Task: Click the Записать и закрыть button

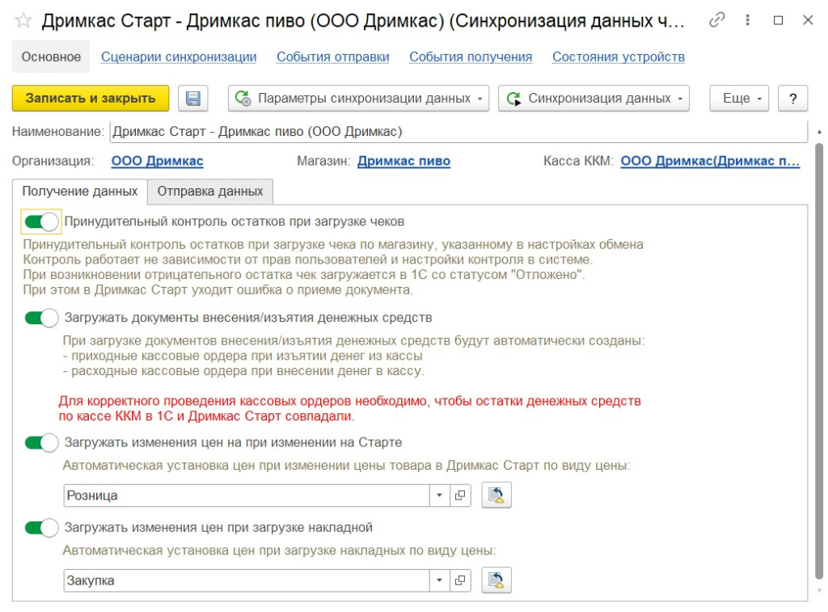Action: coord(90,98)
